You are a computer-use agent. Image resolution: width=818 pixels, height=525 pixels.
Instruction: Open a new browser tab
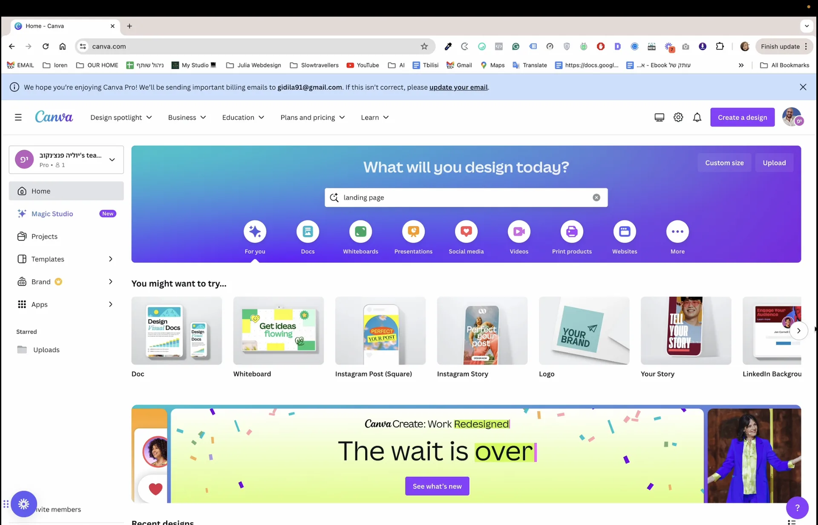point(130,26)
